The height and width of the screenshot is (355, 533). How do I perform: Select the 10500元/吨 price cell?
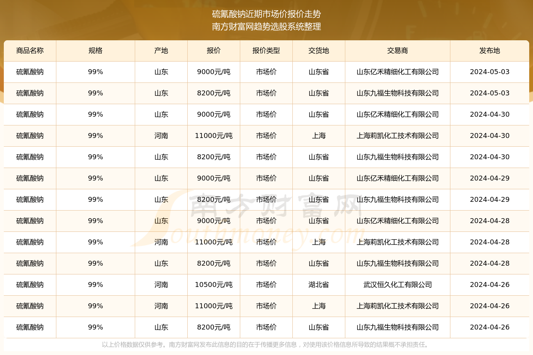point(214,285)
